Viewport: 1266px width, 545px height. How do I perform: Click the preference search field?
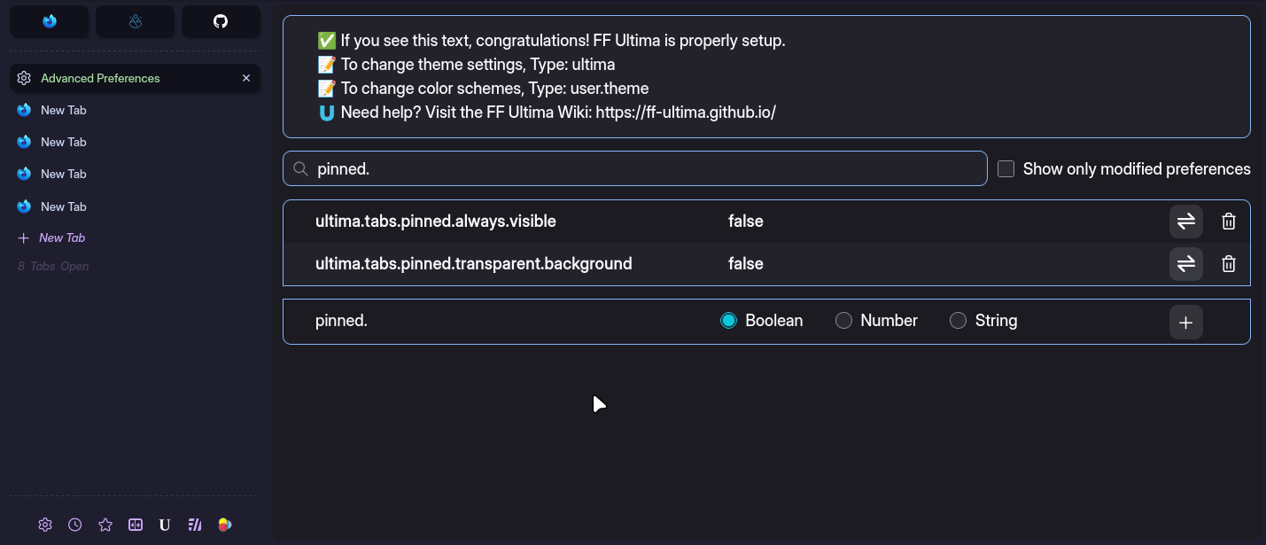[x=647, y=168]
